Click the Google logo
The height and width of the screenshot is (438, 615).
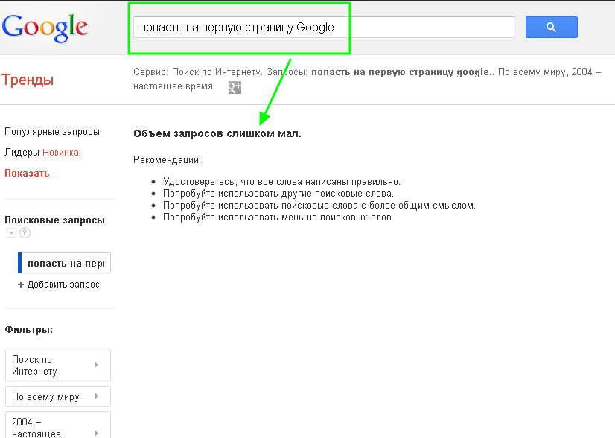[x=45, y=28]
